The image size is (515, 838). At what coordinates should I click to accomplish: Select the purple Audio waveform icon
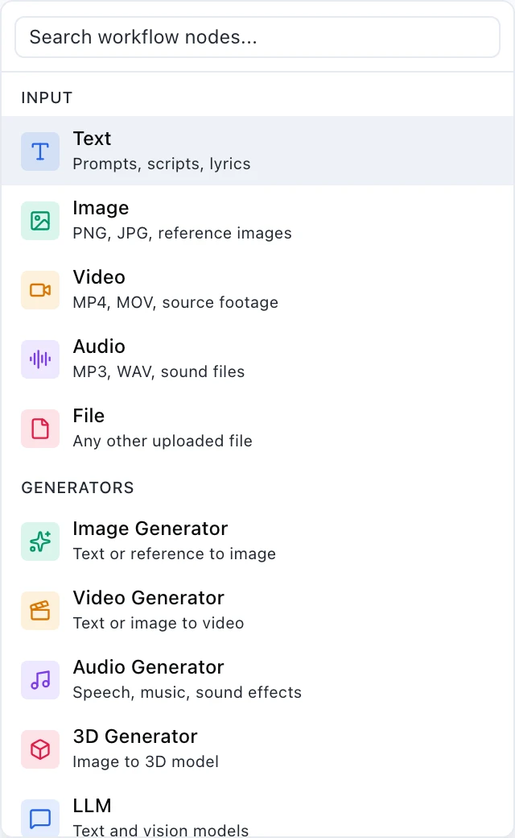coord(40,359)
